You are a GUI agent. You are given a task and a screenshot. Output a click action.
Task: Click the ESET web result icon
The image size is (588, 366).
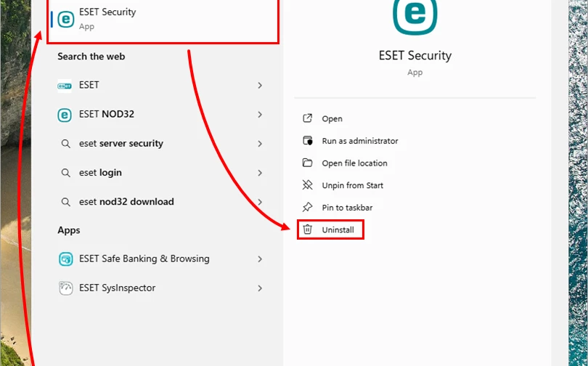click(65, 86)
